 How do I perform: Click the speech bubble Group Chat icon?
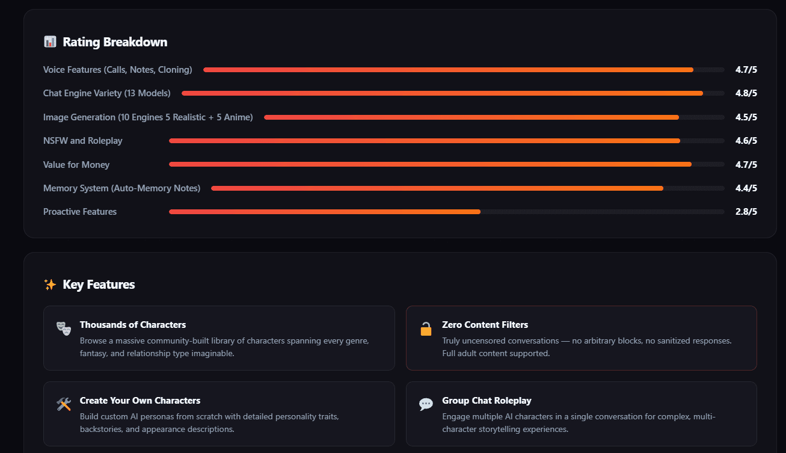coord(426,404)
